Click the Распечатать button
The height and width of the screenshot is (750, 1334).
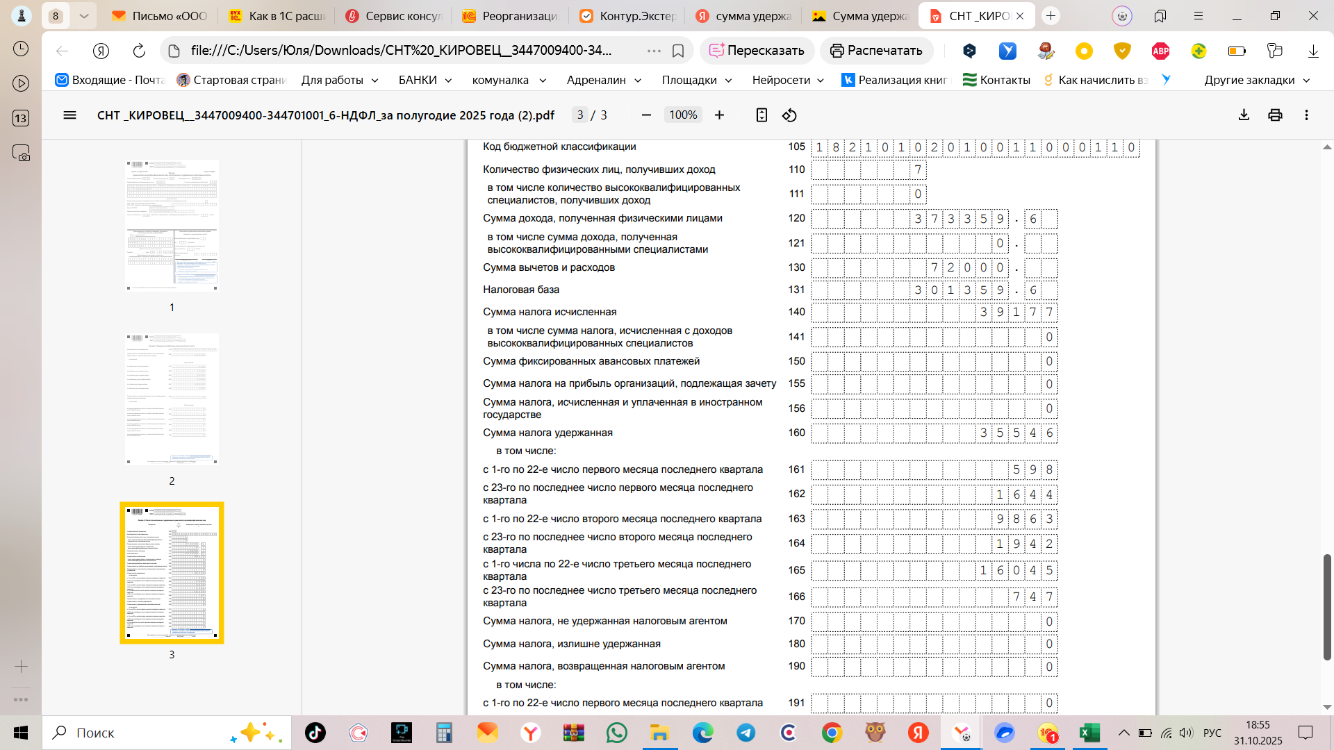click(876, 51)
